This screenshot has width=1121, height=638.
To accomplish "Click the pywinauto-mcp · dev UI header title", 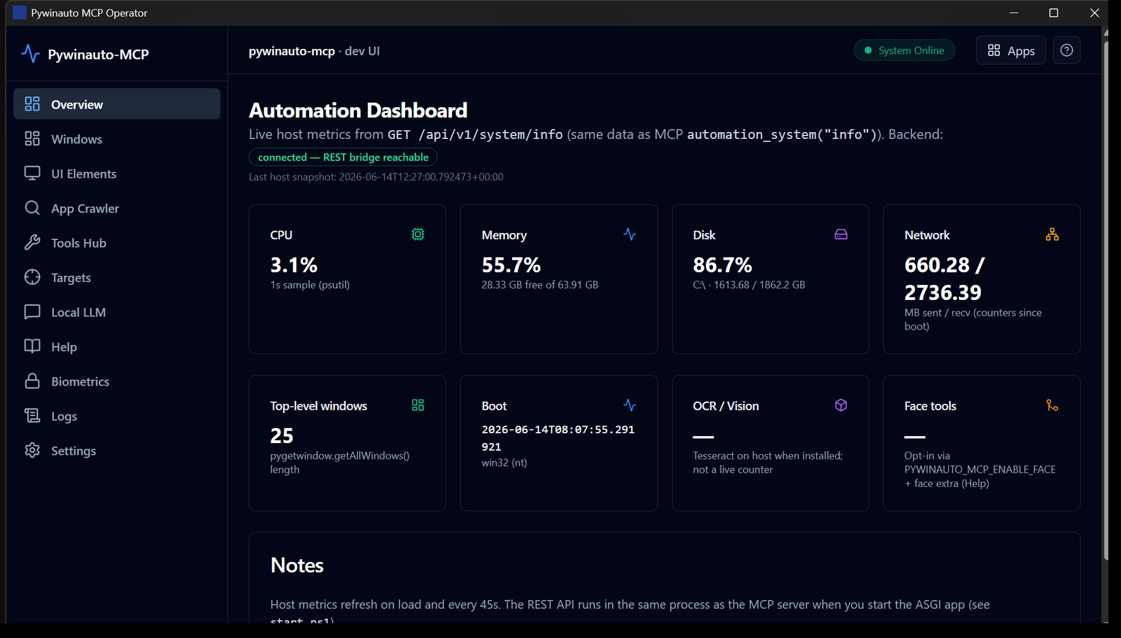I will coord(314,51).
